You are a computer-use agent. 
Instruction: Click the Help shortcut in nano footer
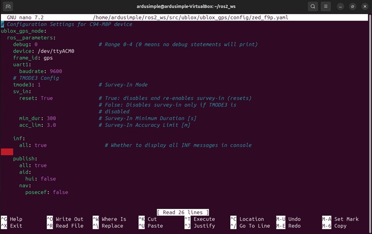click(x=16, y=219)
